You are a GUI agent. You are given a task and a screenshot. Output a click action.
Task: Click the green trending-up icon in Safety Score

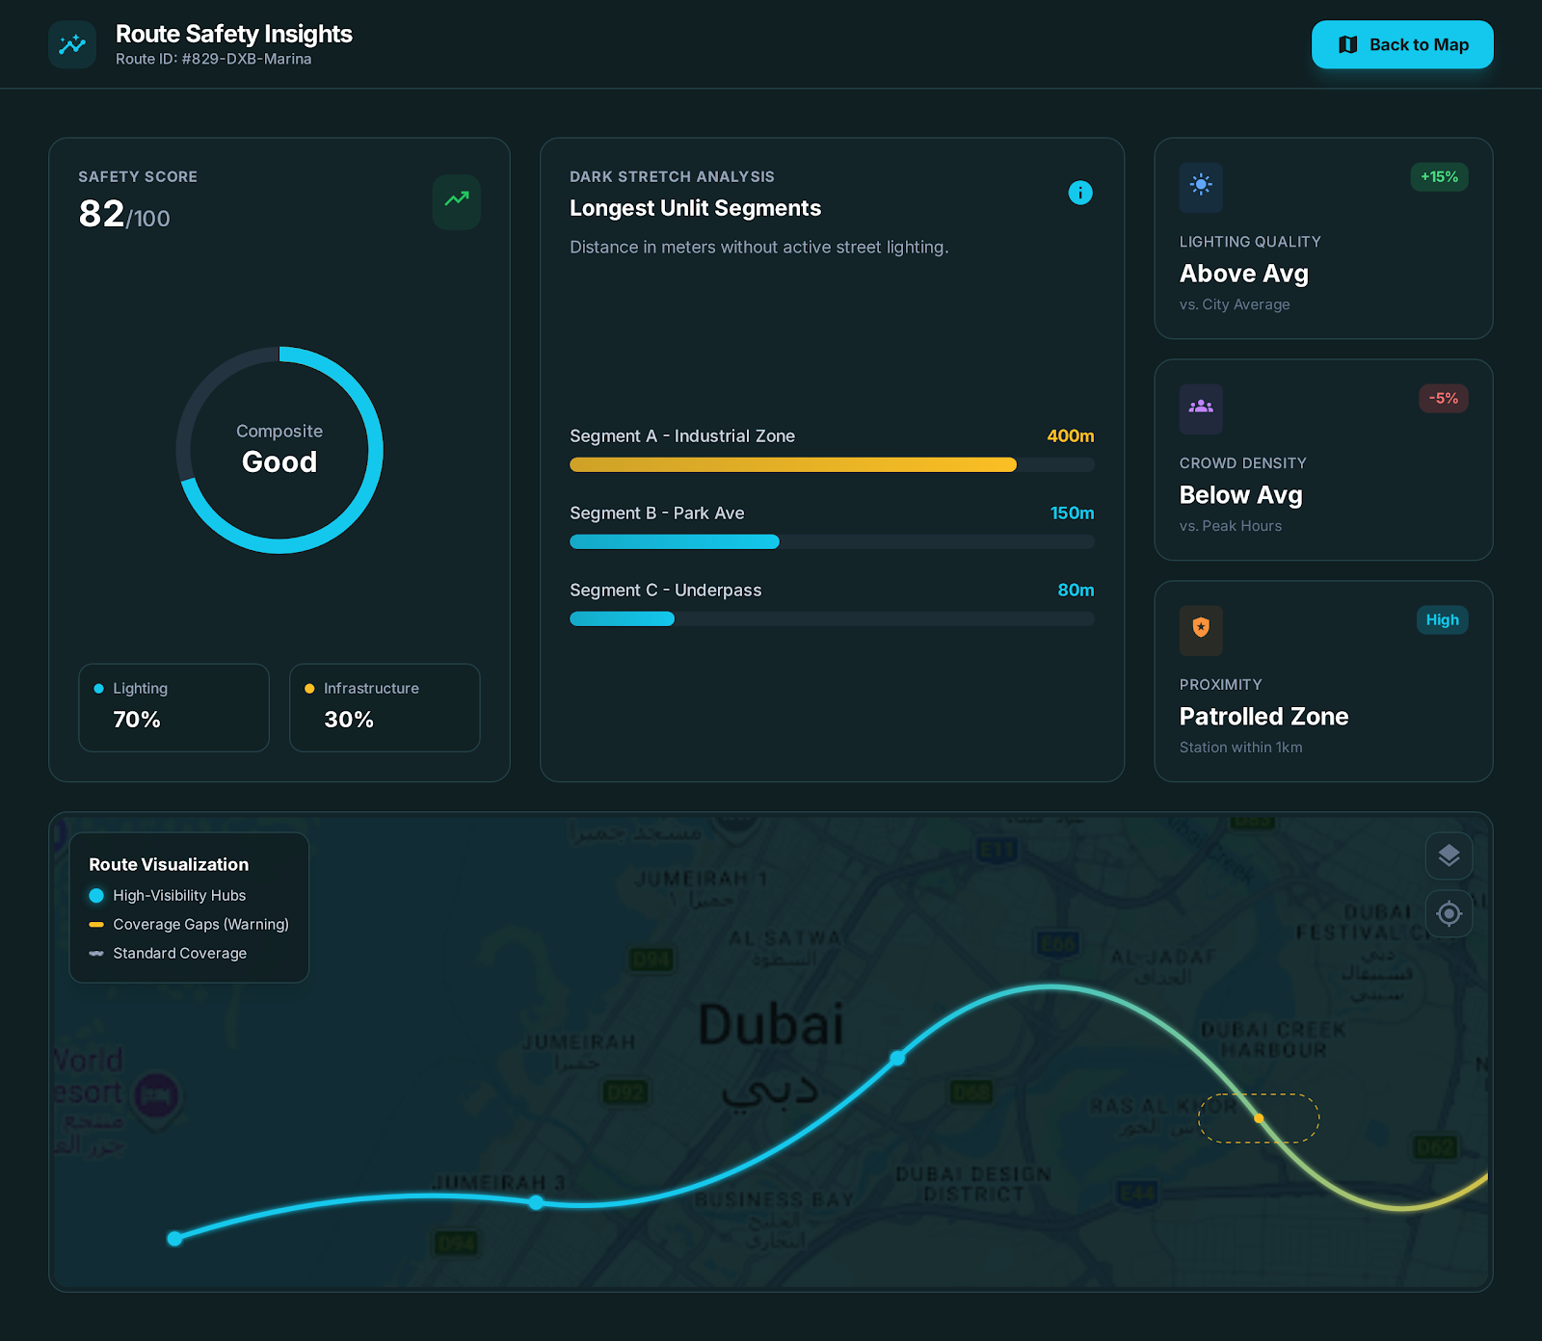(x=457, y=201)
